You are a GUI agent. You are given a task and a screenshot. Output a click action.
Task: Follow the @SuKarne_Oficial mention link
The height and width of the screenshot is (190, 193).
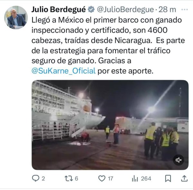pos(63,71)
